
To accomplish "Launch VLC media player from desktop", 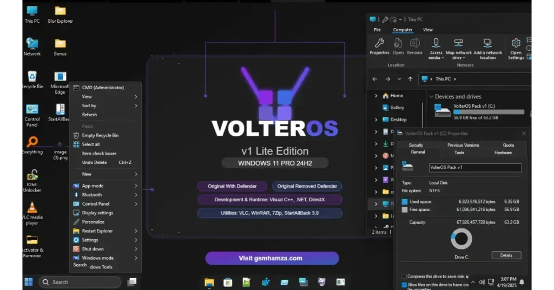I will point(32,213).
